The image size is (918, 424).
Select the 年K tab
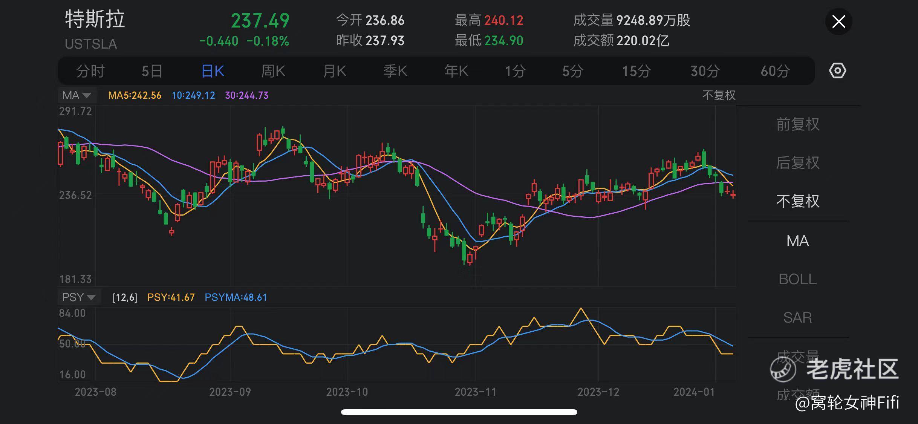click(456, 71)
